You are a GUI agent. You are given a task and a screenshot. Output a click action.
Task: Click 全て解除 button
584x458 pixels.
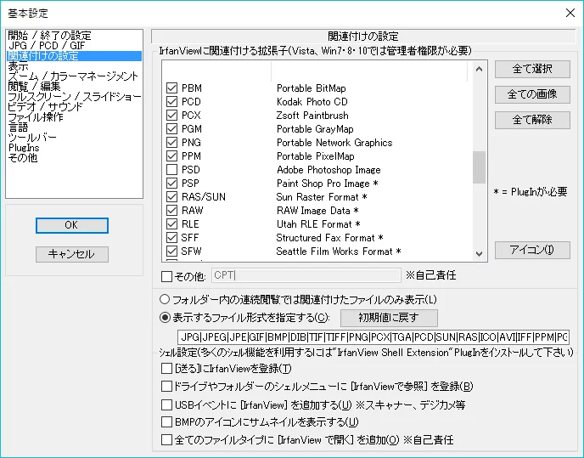tap(532, 120)
